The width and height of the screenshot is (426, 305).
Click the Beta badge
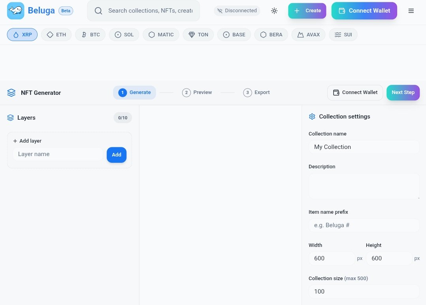tap(66, 11)
